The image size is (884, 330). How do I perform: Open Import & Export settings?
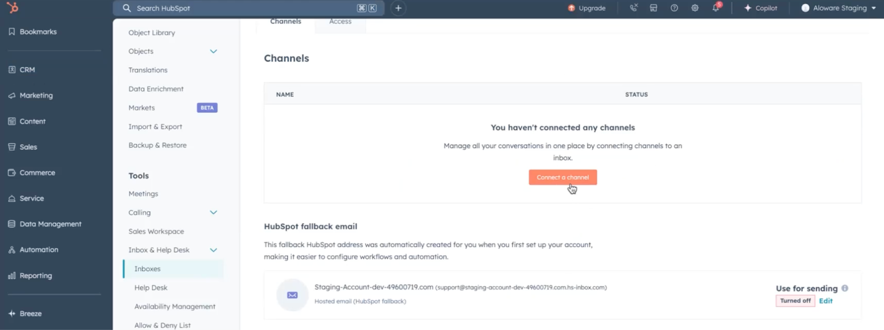[x=155, y=127]
